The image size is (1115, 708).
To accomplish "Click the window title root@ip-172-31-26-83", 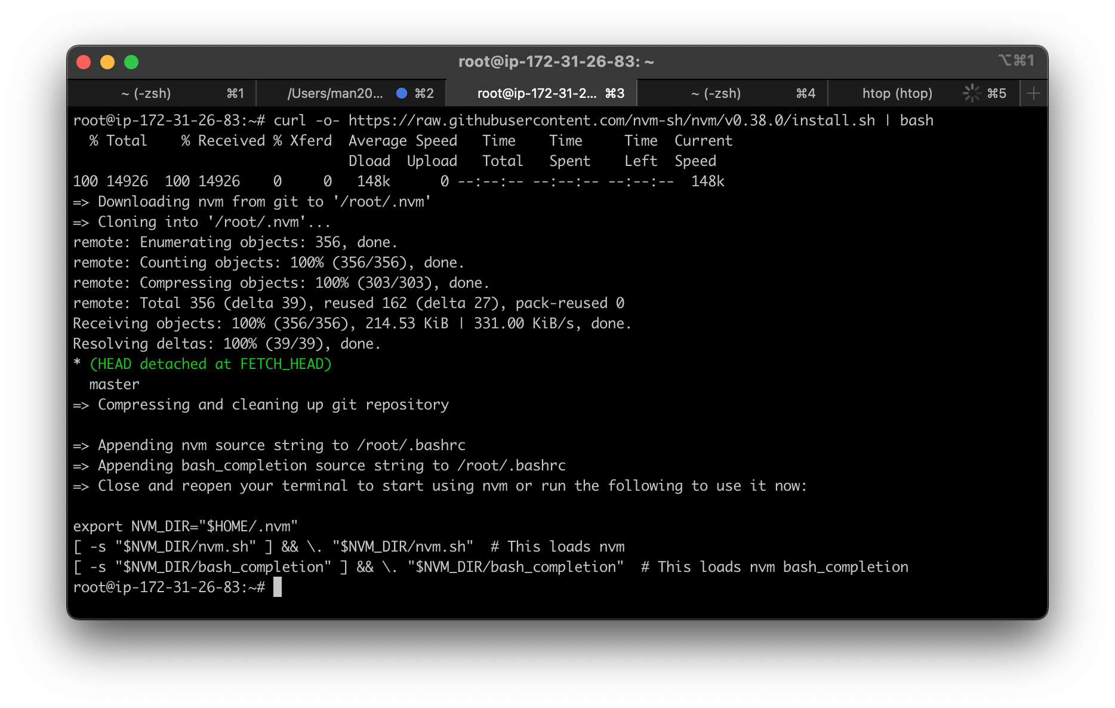I will (556, 61).
